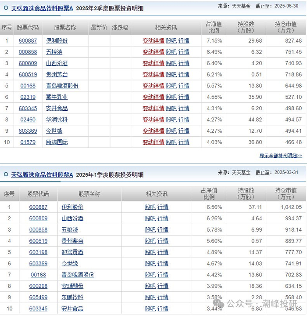Open stock code 02460
Image resolution: width=307 pixels, height=316 pixels.
28,120
